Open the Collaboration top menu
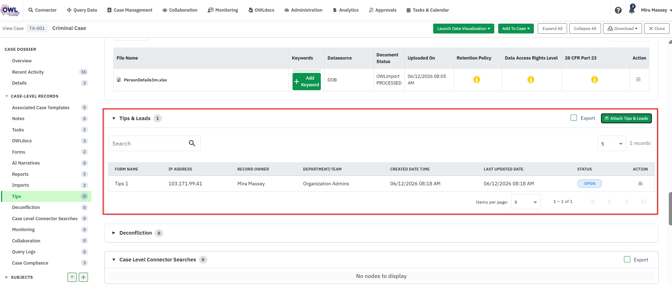Viewport: 672px width, 285px height. pyautogui.click(x=180, y=10)
